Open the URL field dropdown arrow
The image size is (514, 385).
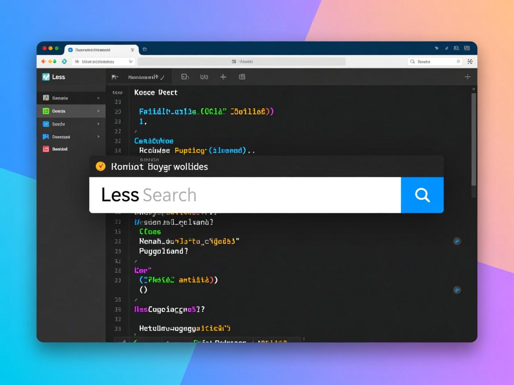click(131, 61)
